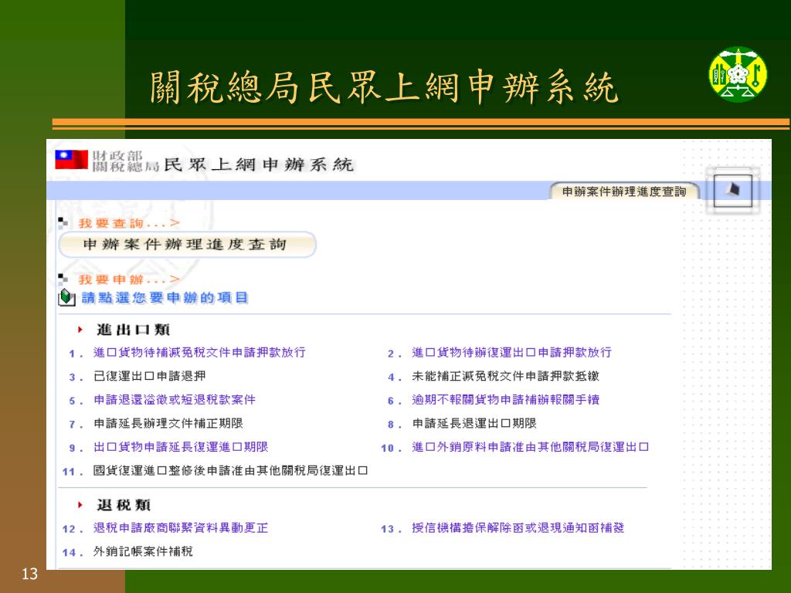The width and height of the screenshot is (791, 593).
Task: Select item 國貨復運進口整修後申請准由其他關稅局復運出口
Action: 230,471
